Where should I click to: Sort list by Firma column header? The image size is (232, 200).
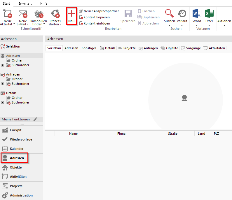tap(121, 134)
